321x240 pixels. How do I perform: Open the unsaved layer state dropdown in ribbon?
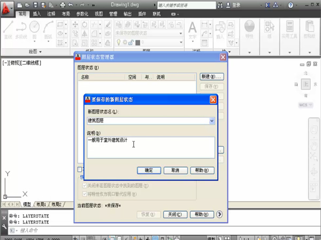181,33
